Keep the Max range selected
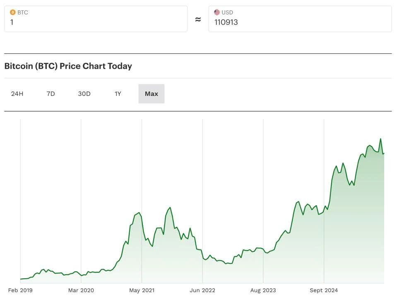This screenshot has height=299, width=397. (x=151, y=93)
